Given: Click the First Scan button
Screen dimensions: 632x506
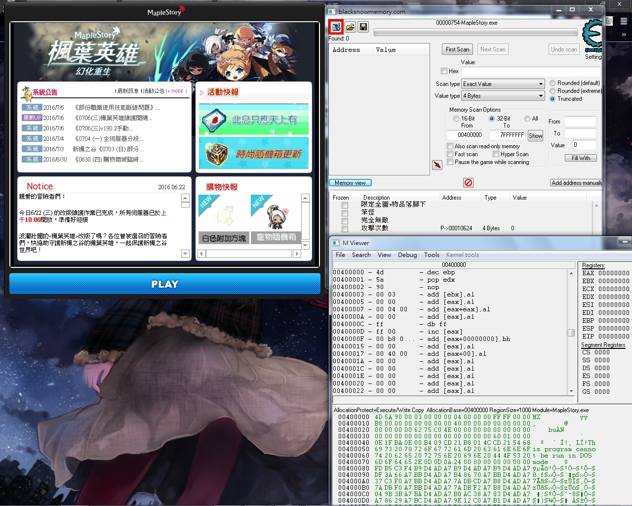Looking at the screenshot, I should point(458,49).
